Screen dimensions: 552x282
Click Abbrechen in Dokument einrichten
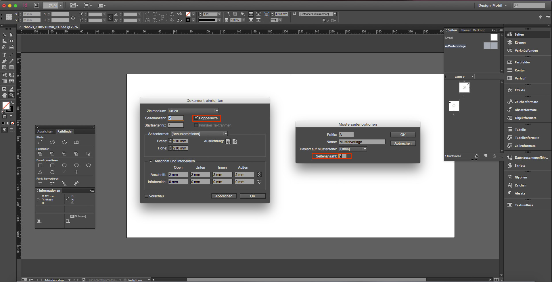point(224,196)
